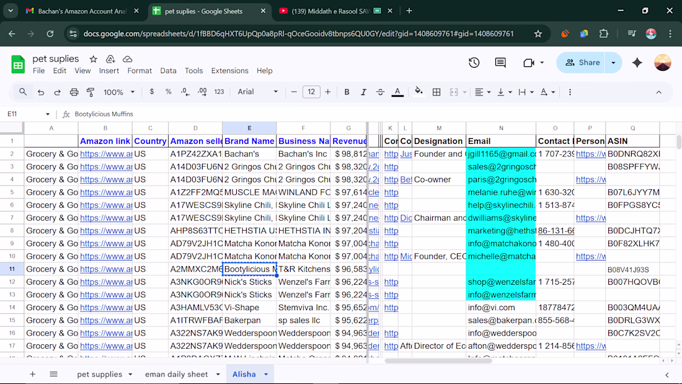The height and width of the screenshot is (384, 682).
Task: Increase decimal places
Action: [202, 92]
